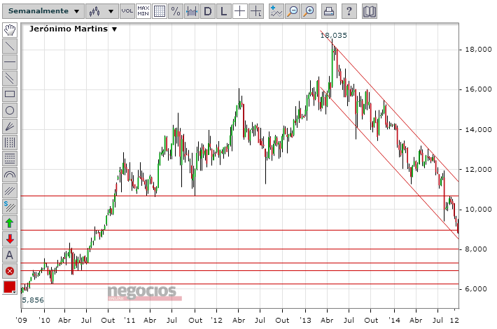This screenshot has height=329, width=497.
Task: Select the vertical lines grid tool
Action: click(x=10, y=142)
